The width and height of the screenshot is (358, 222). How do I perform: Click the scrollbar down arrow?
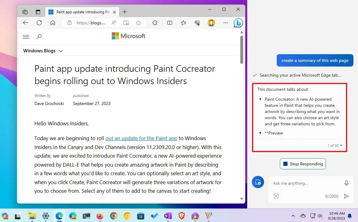[242, 199]
